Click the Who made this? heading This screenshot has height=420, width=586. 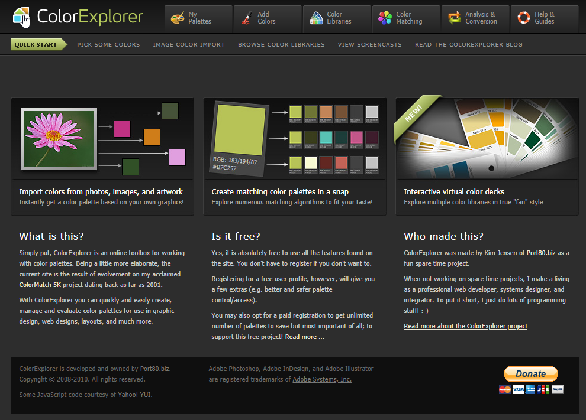pos(443,236)
